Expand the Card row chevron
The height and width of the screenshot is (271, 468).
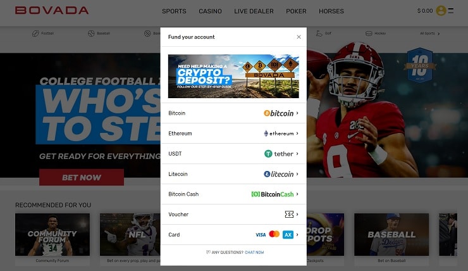click(x=297, y=234)
